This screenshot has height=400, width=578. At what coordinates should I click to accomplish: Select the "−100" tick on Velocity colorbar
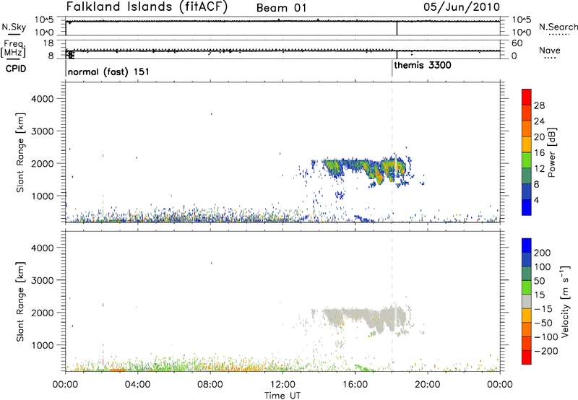coord(546,337)
